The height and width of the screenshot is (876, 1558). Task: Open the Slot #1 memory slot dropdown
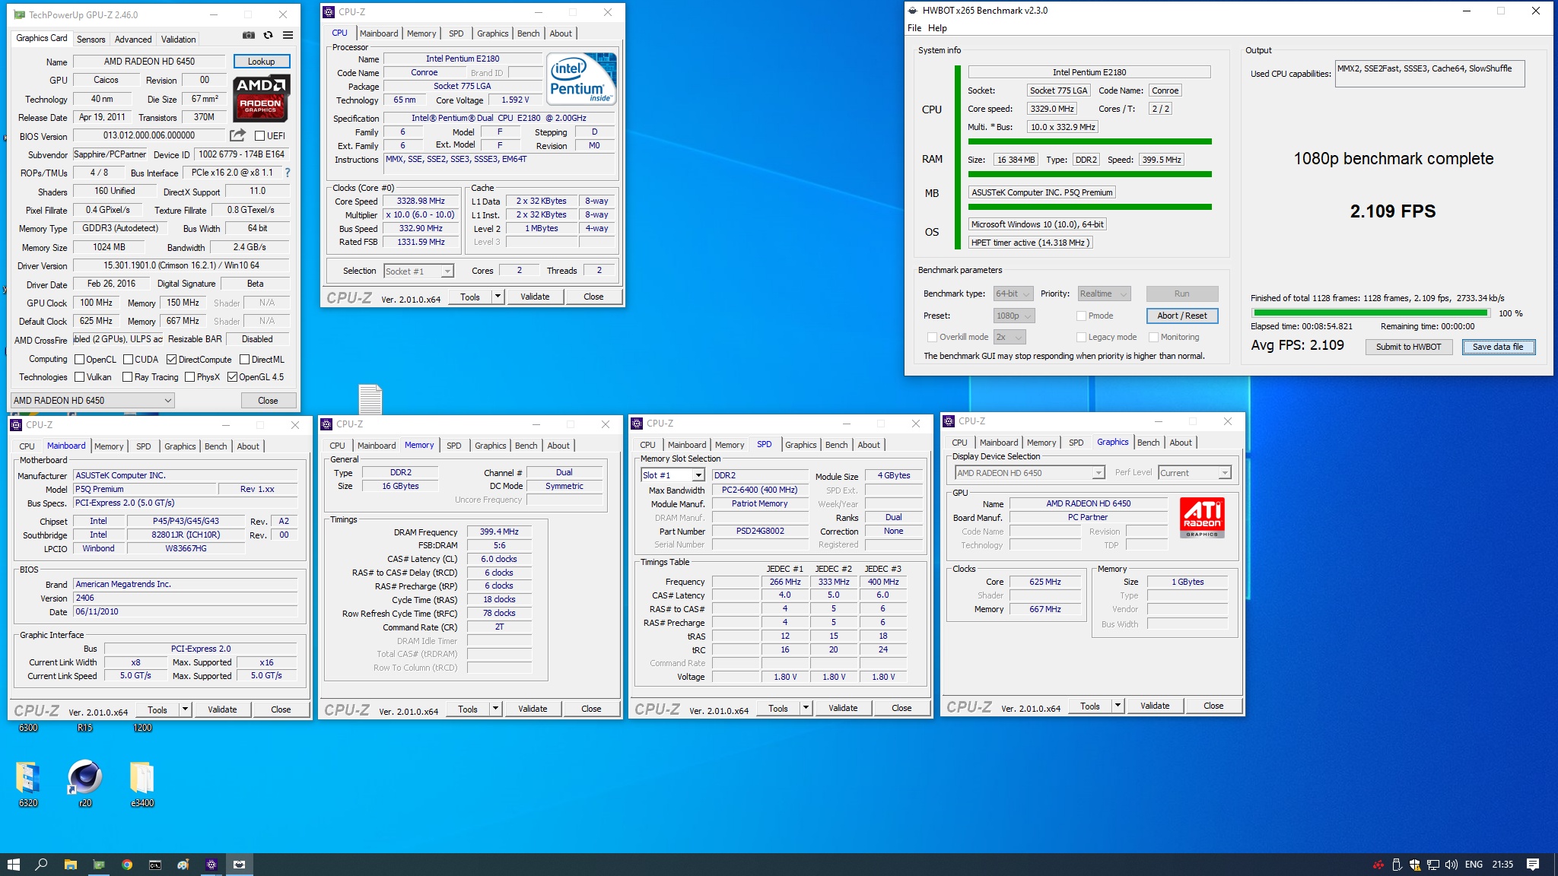(x=672, y=475)
